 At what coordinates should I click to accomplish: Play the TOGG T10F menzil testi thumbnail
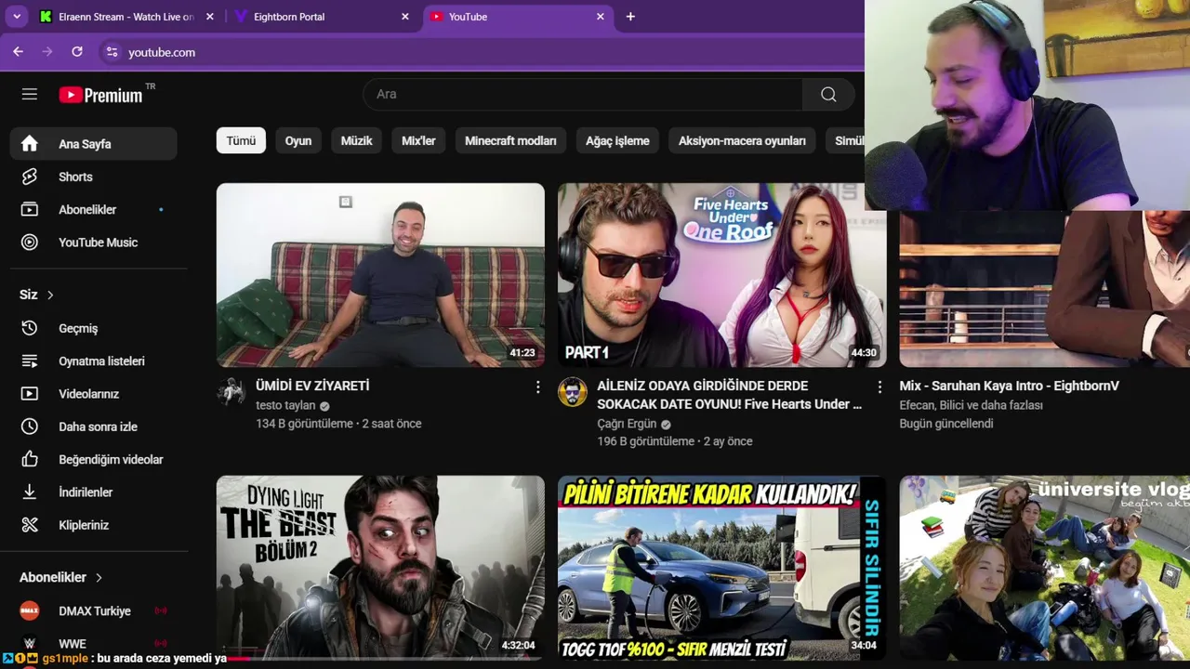click(x=721, y=567)
